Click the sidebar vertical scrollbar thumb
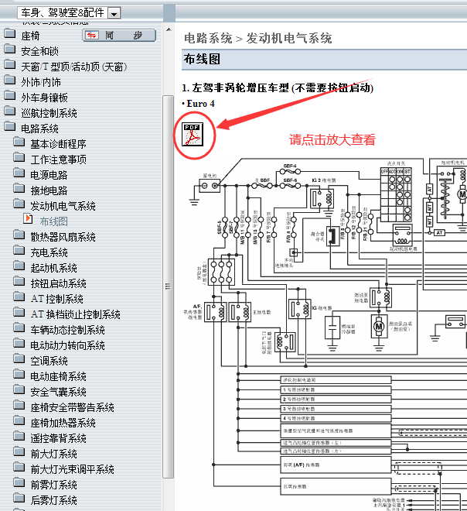Screen dimensions: 467x511 [x=168, y=286]
